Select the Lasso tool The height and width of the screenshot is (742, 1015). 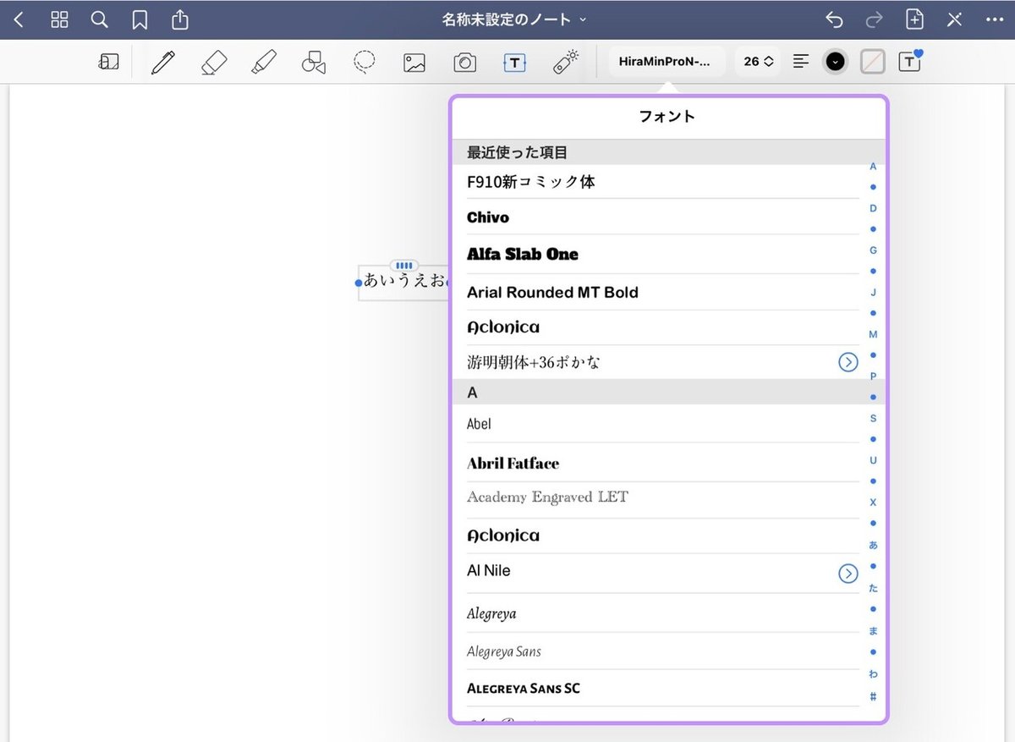tap(365, 62)
